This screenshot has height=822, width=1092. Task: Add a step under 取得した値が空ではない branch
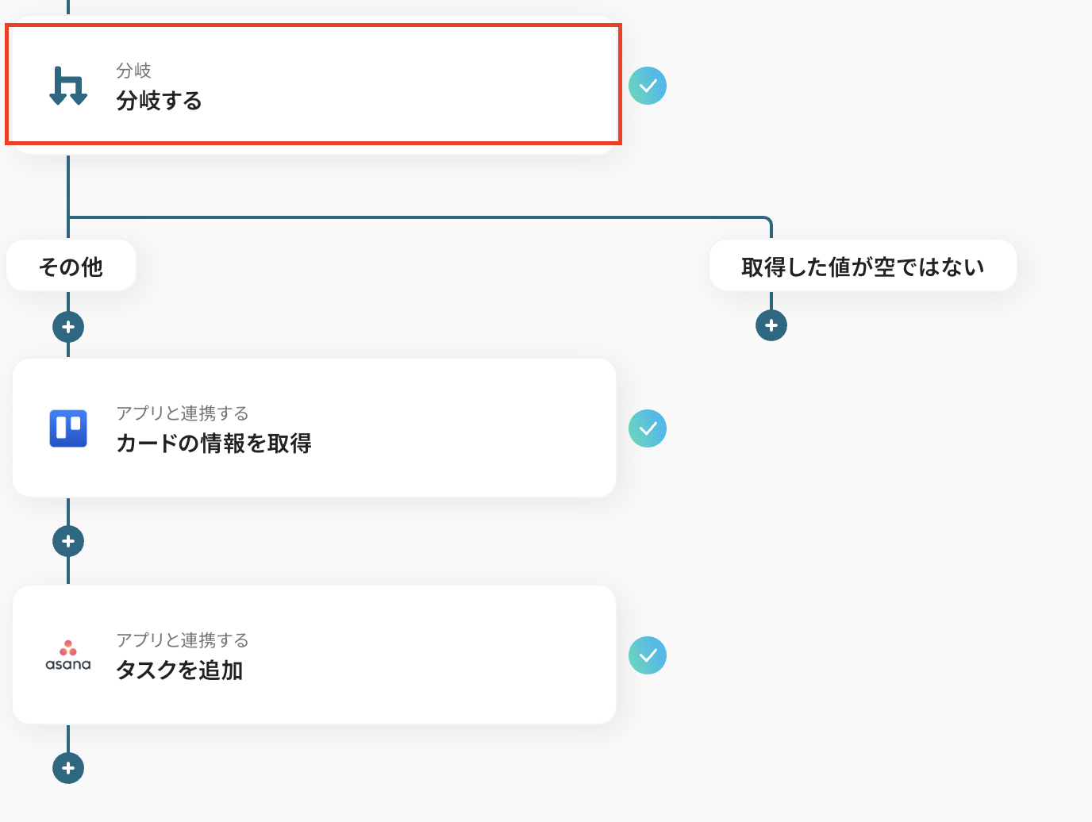[x=771, y=325]
